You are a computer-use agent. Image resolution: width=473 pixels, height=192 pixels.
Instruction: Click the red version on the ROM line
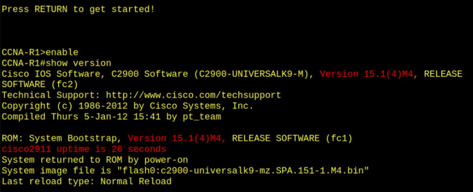click(177, 139)
